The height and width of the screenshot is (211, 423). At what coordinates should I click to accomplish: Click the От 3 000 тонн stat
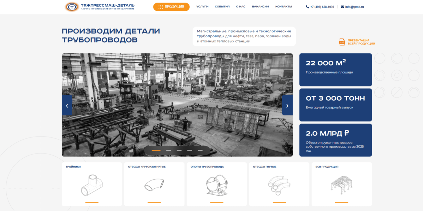(336, 105)
